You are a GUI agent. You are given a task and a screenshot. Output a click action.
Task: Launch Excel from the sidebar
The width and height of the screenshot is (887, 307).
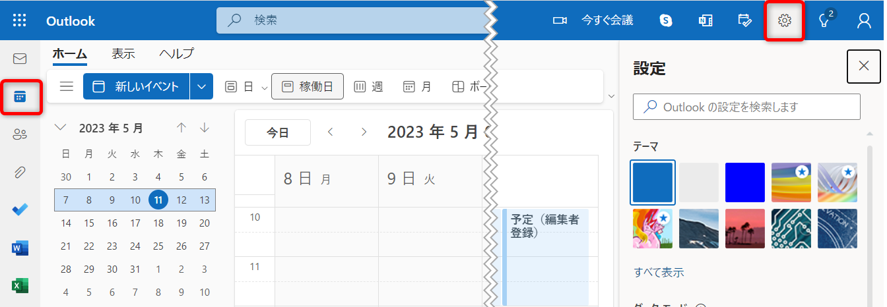(x=20, y=286)
